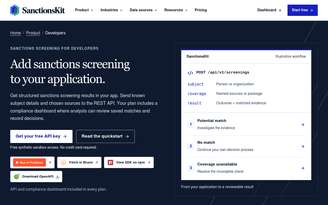Click the Bruno dog icon
Screen dimensions: 328x205
pyautogui.click(x=63, y=162)
